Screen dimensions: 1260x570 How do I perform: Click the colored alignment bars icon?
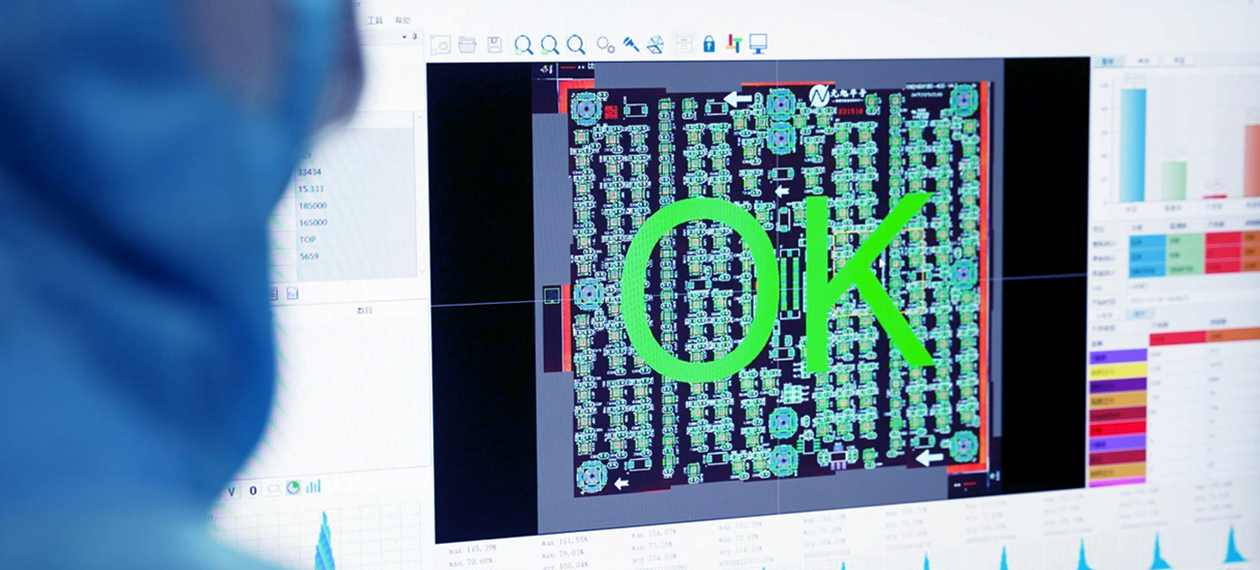click(x=734, y=43)
